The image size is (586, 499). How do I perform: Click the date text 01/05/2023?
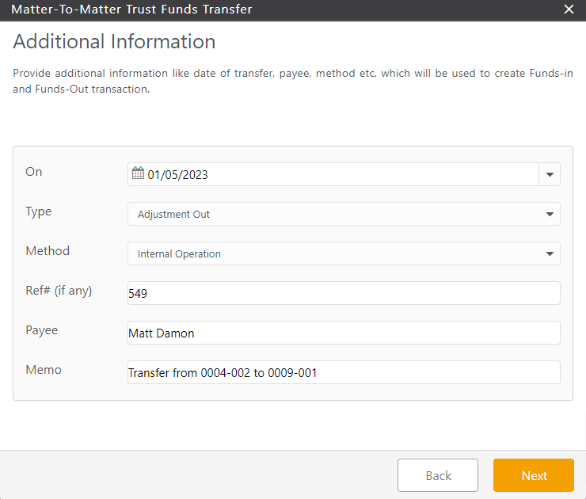pos(178,174)
